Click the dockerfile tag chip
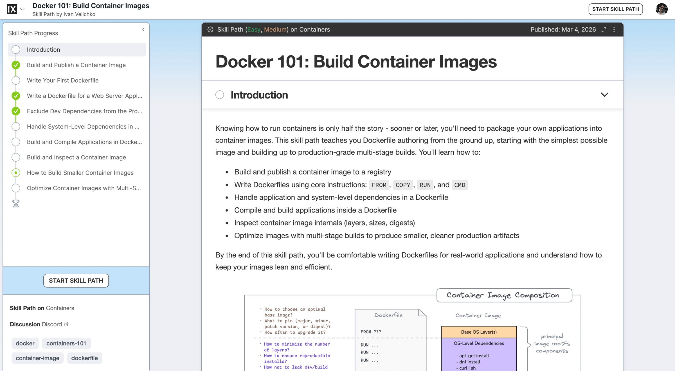This screenshot has width=675, height=371. (84, 358)
